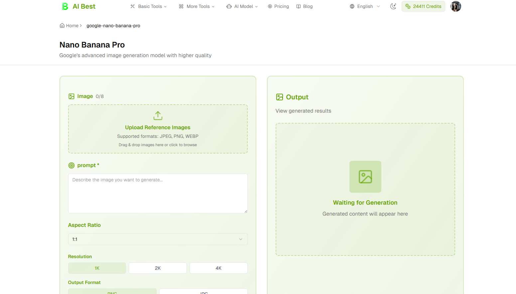The image size is (516, 294).
Task: Select the 2K resolution option
Action: click(x=158, y=268)
